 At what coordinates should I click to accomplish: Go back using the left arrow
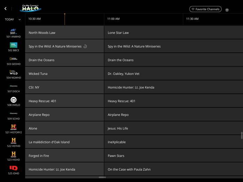[x=6, y=9]
